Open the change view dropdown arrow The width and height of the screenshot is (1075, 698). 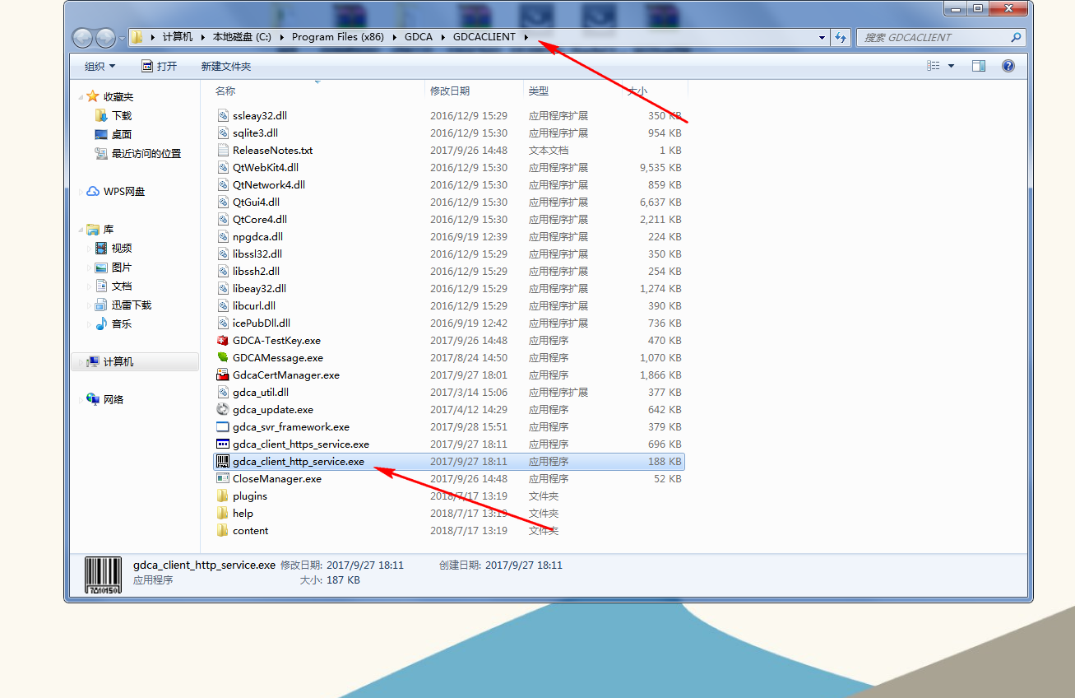952,66
